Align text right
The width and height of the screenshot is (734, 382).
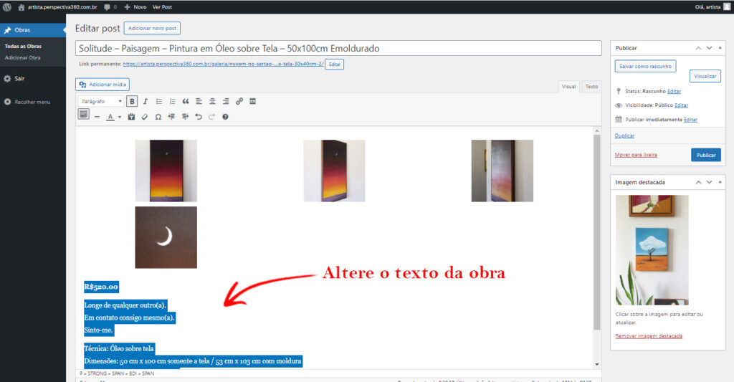tap(226, 101)
